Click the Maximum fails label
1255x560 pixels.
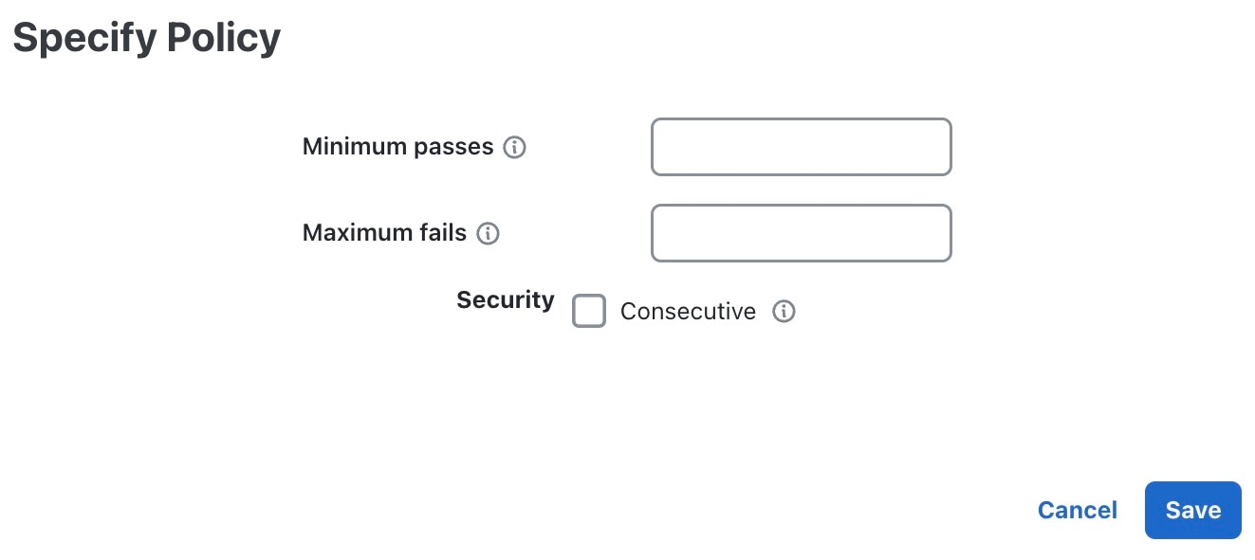coord(384,232)
